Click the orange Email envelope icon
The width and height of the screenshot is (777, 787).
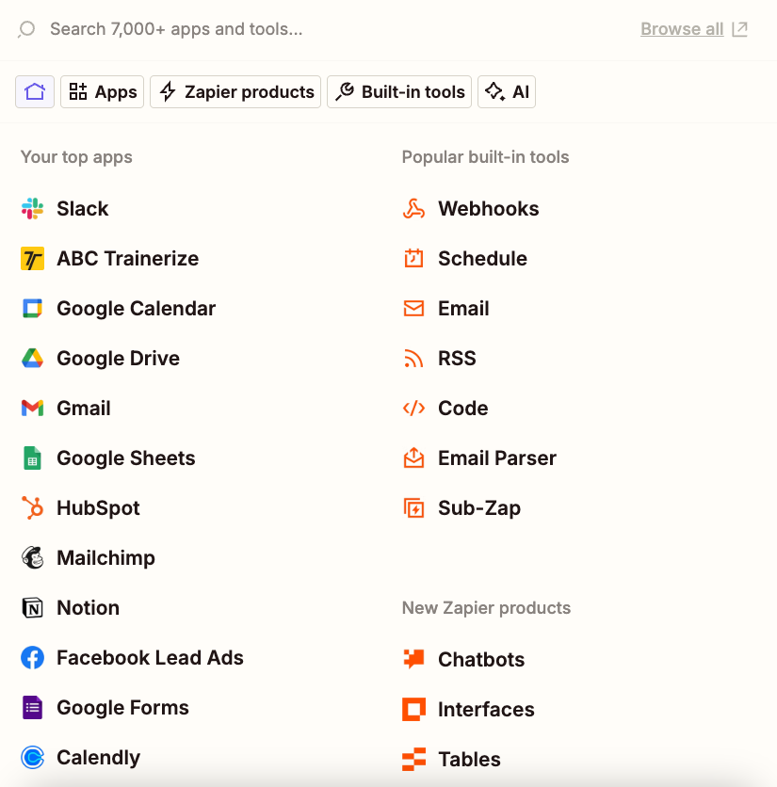[x=413, y=308]
